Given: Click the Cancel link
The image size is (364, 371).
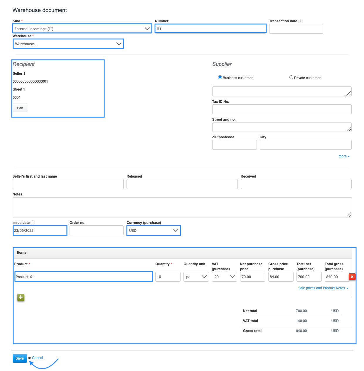Looking at the screenshot, I should point(38,358).
